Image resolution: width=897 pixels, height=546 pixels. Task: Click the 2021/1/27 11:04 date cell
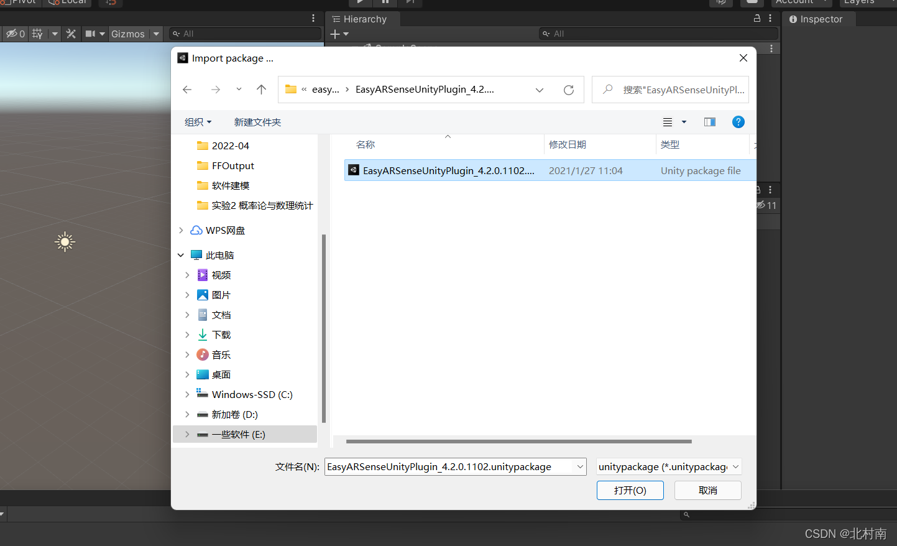pyautogui.click(x=586, y=170)
